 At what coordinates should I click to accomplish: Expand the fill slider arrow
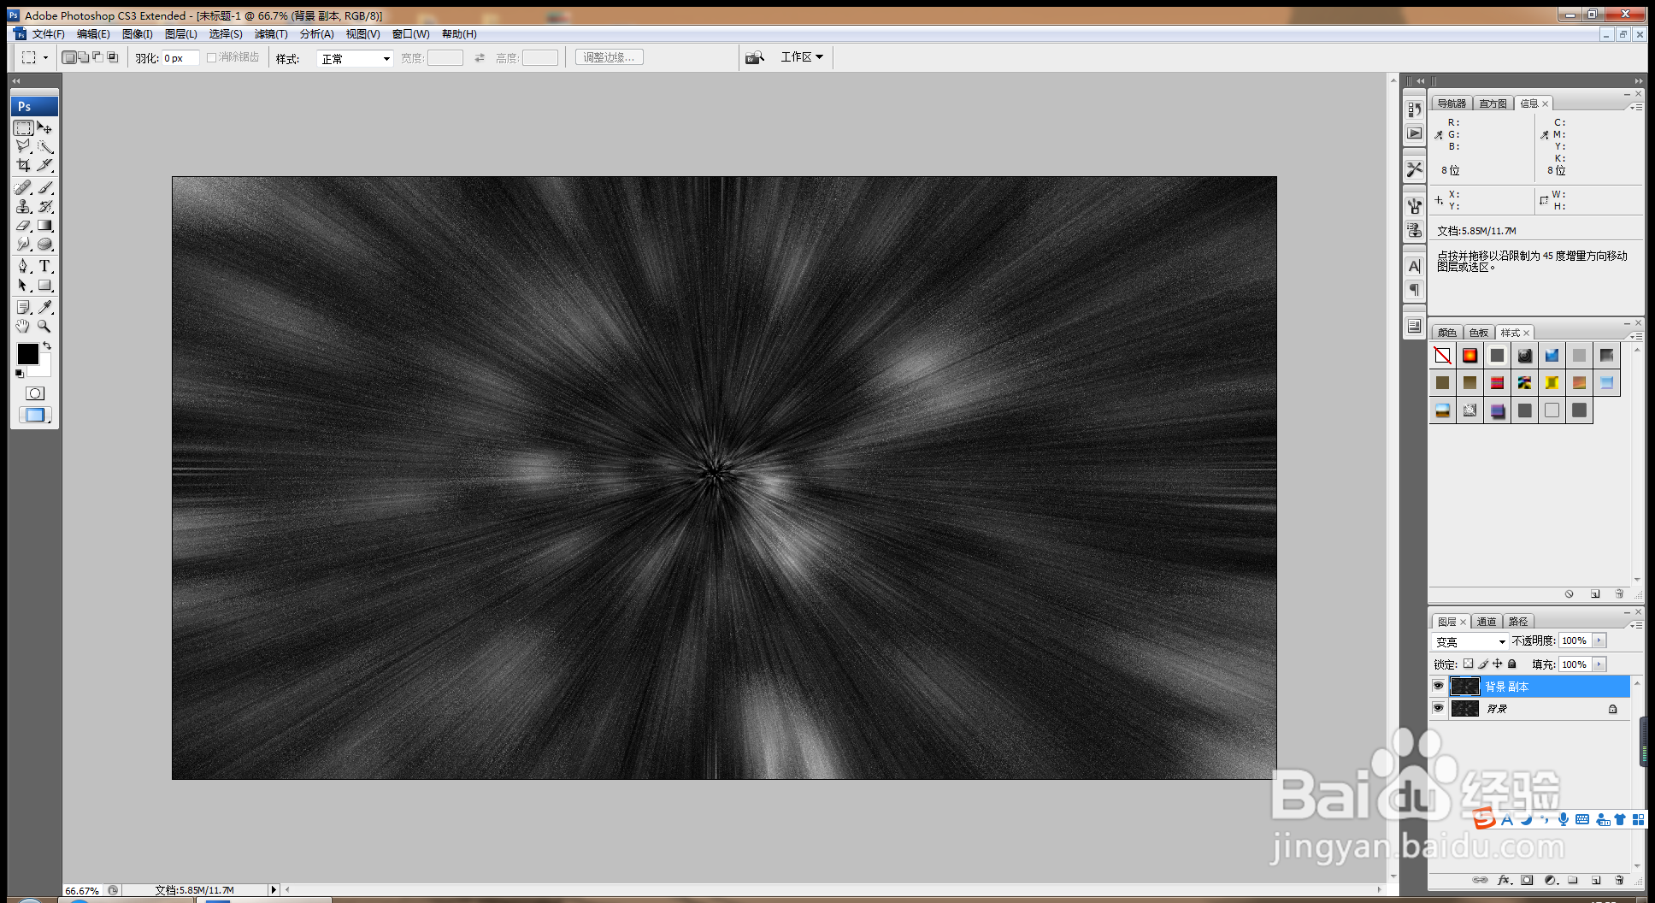coord(1599,664)
